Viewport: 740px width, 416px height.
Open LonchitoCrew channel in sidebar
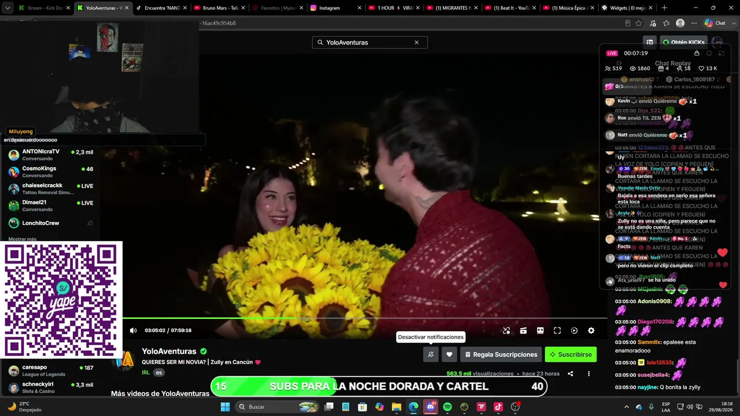(51, 223)
